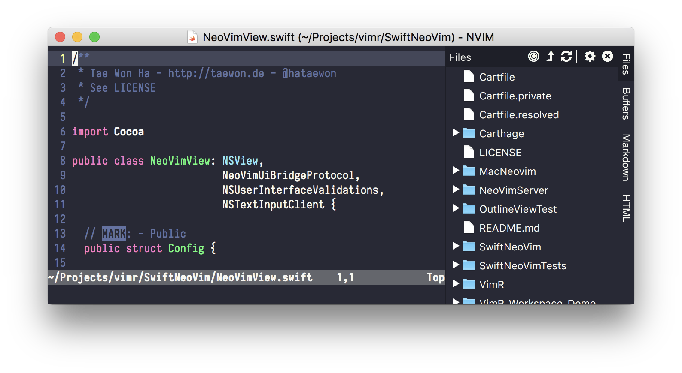
Task: Click the NeoVimServer folder icon
Action: (x=469, y=190)
